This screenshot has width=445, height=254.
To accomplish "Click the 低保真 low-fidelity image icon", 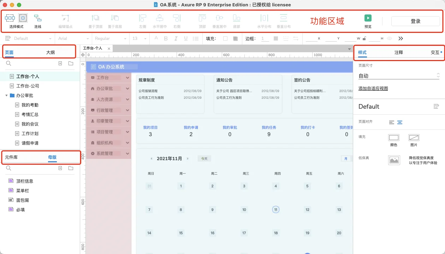I will tap(394, 160).
